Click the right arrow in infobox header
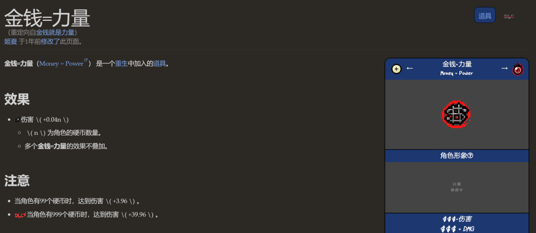This screenshot has height=233, width=536. 505,68
